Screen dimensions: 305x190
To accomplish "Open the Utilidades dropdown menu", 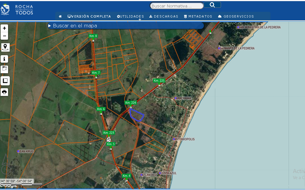I will (130, 16).
